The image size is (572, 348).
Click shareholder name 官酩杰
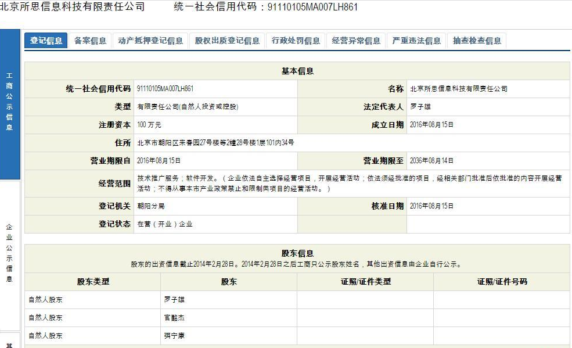click(x=174, y=318)
